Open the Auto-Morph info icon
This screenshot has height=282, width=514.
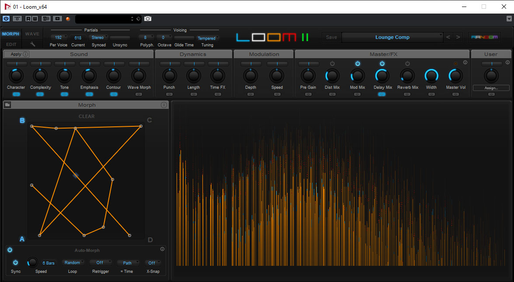pos(162,249)
